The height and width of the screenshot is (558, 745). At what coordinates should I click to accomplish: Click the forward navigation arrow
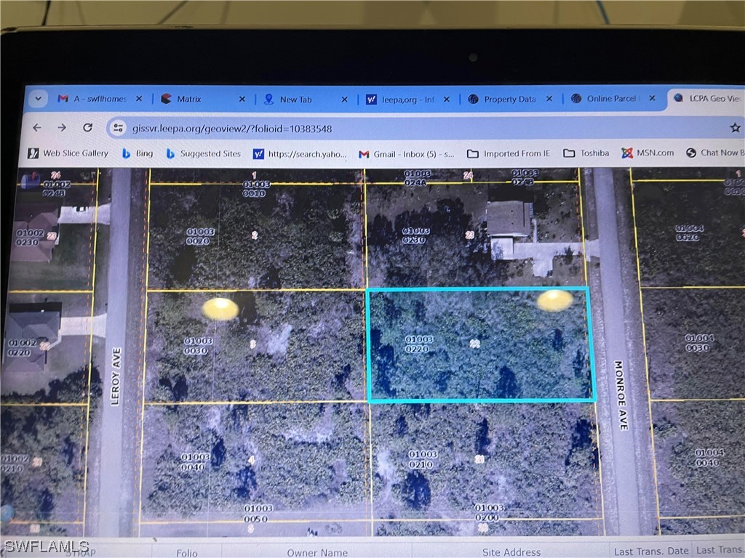point(62,128)
